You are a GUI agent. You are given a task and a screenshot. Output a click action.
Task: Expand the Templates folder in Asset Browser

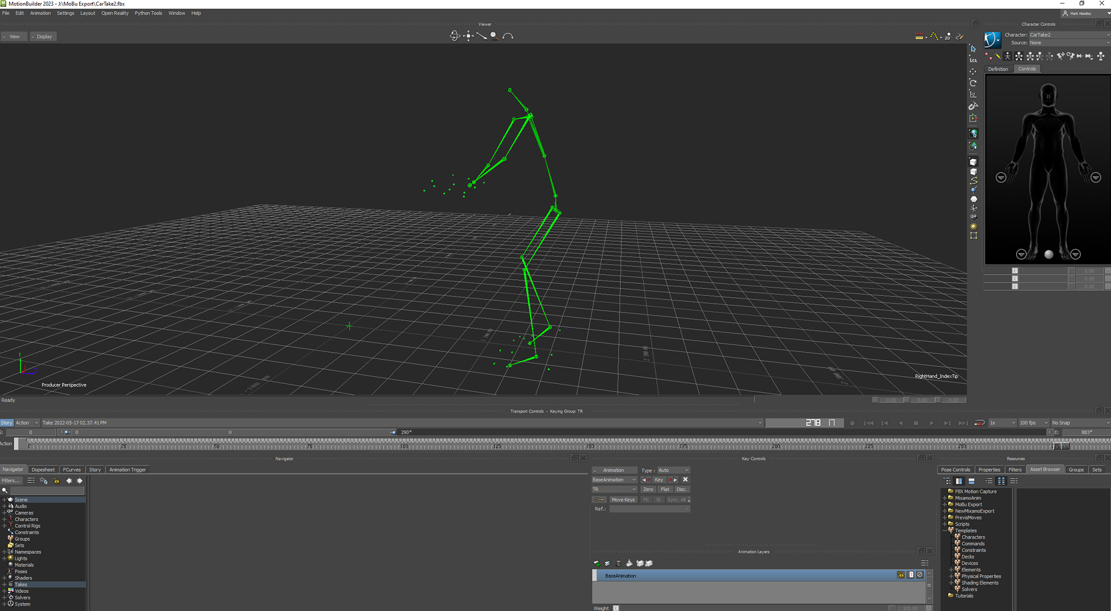pos(945,530)
